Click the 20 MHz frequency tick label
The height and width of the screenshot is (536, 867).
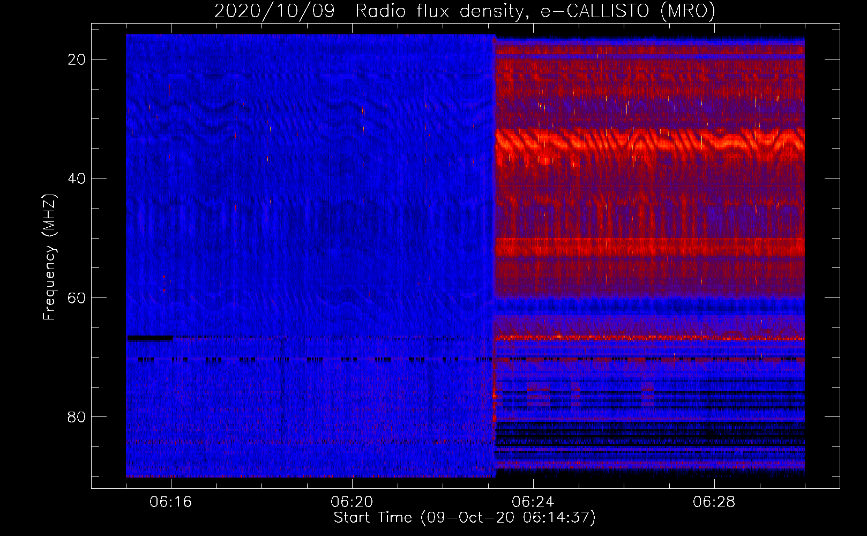(x=77, y=59)
